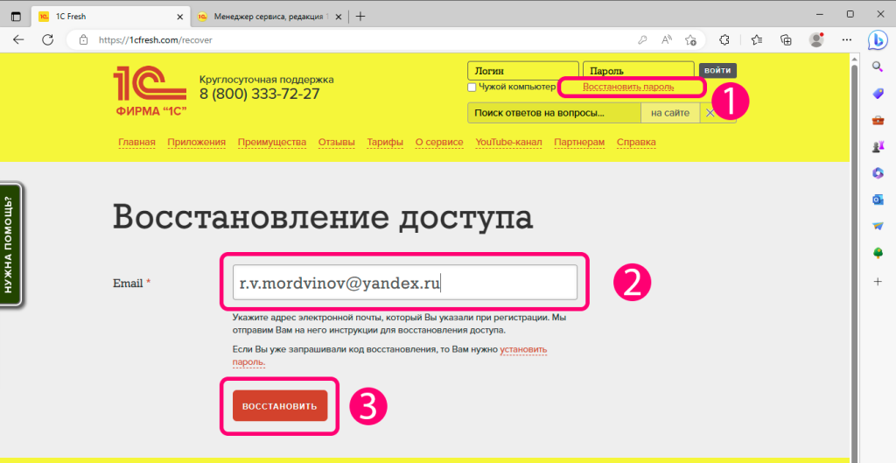This screenshot has width=896, height=463.
Task: Open the Bing Copilot sidebar icon
Action: tap(878, 39)
